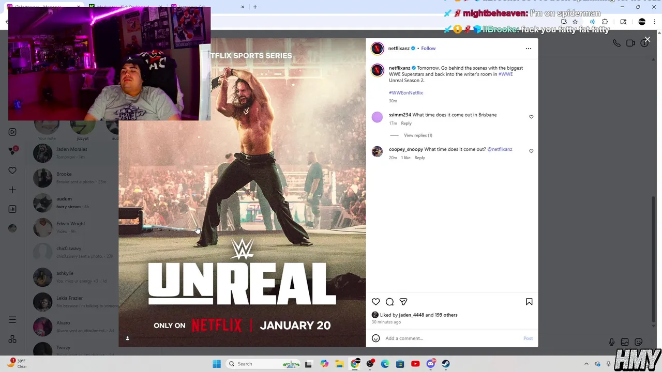Open the three-dot more options menu
The image size is (662, 372).
[x=529, y=49]
